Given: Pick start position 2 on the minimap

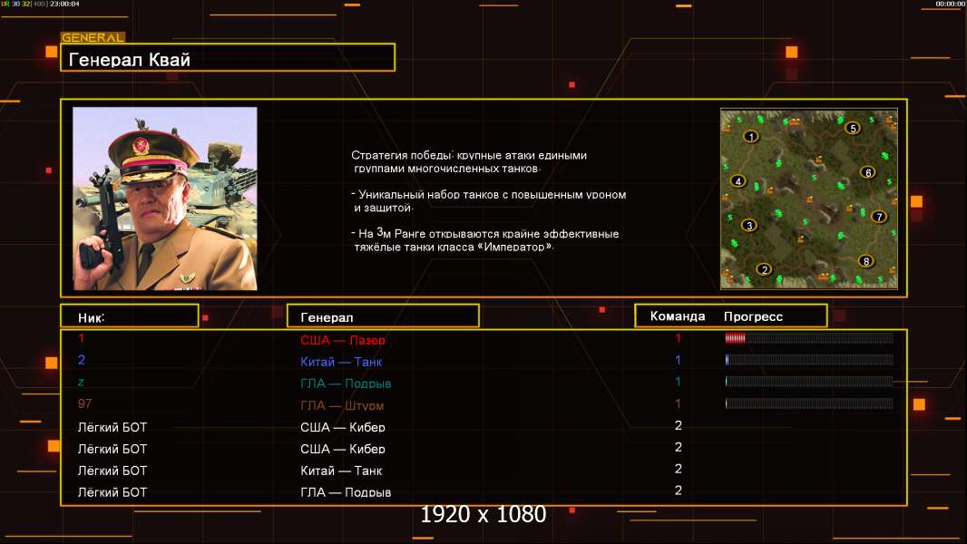Looking at the screenshot, I should coord(764,269).
